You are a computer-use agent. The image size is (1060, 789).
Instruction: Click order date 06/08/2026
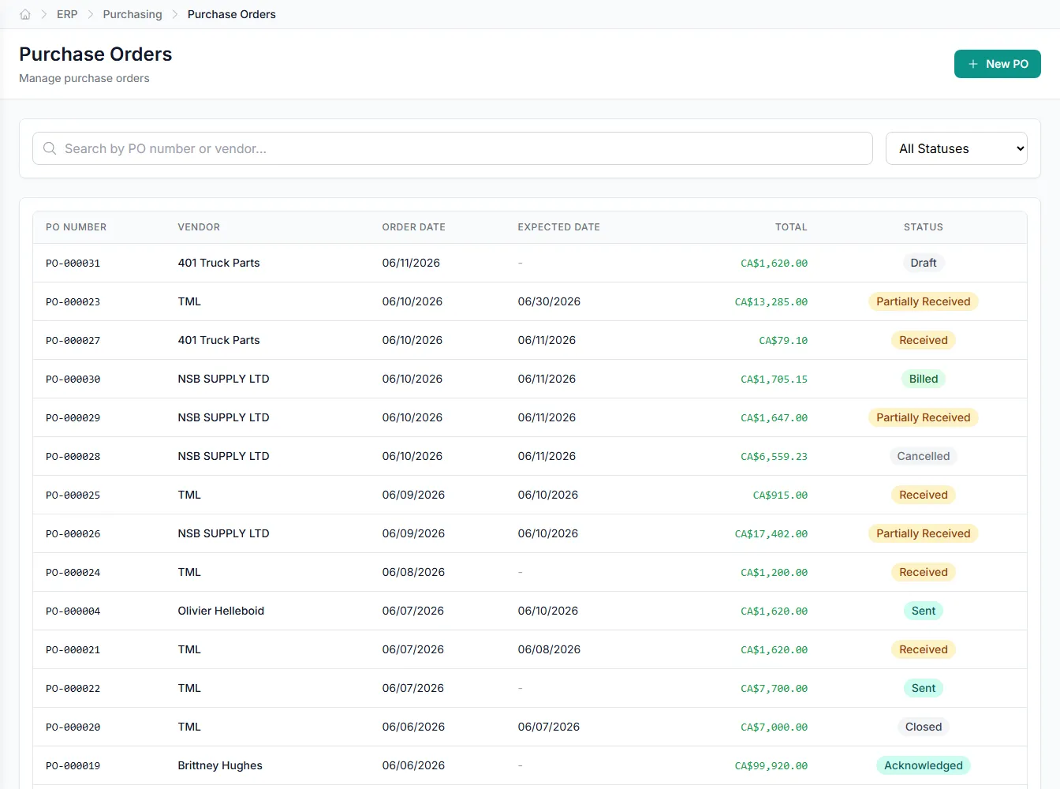(413, 572)
